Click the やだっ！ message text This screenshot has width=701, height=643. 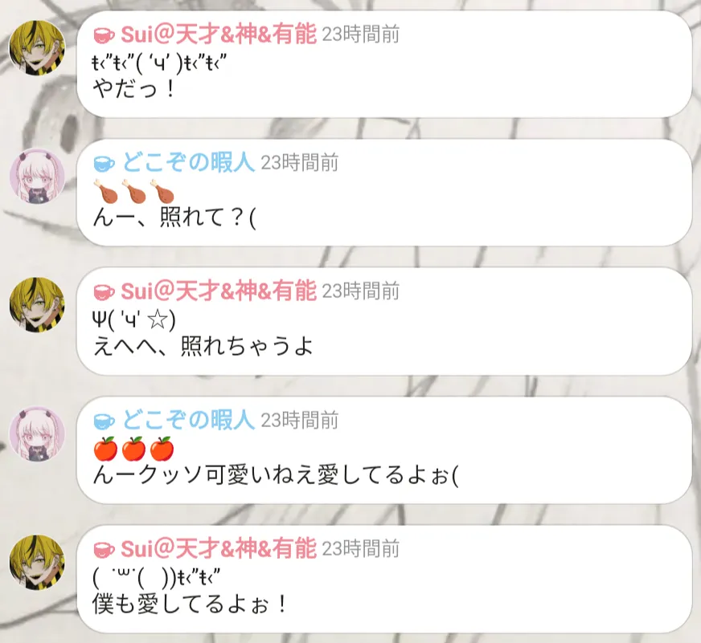tap(134, 89)
